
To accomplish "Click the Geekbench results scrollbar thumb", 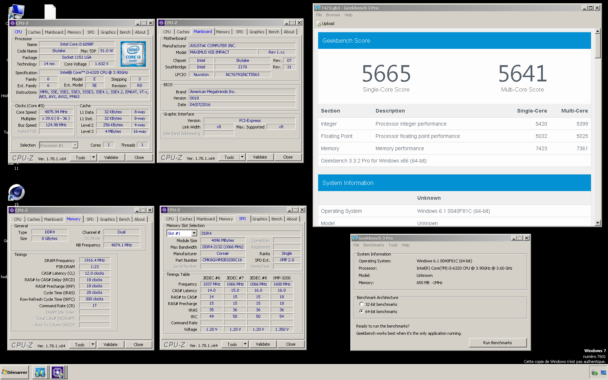I will coord(598,46).
